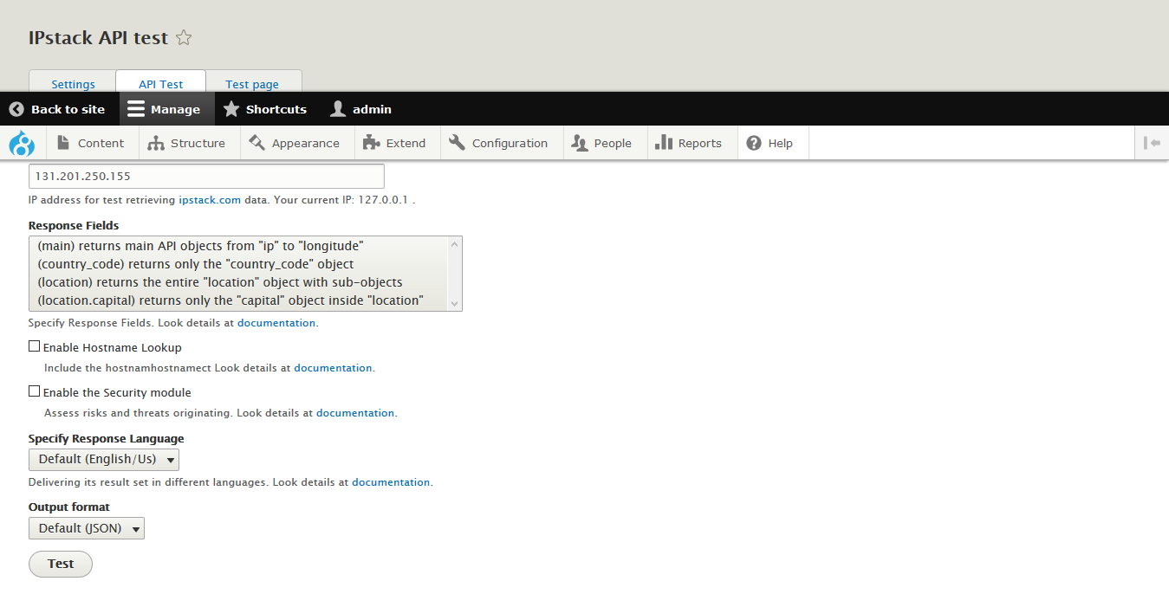Click the Shortcuts star icon

click(231, 109)
